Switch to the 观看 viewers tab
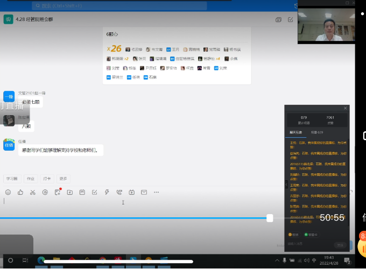This screenshot has height=269, width=366. coord(316,132)
